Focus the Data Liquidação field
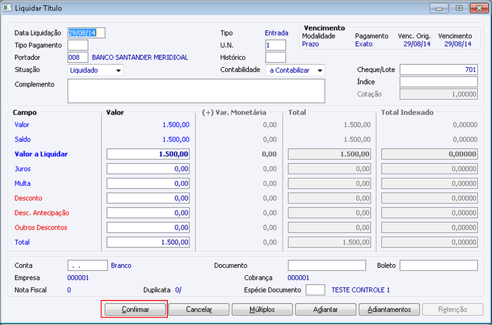Viewport: 492px width, 325px height. [86, 33]
